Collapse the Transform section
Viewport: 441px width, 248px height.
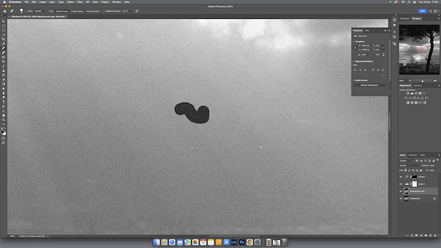(354, 42)
